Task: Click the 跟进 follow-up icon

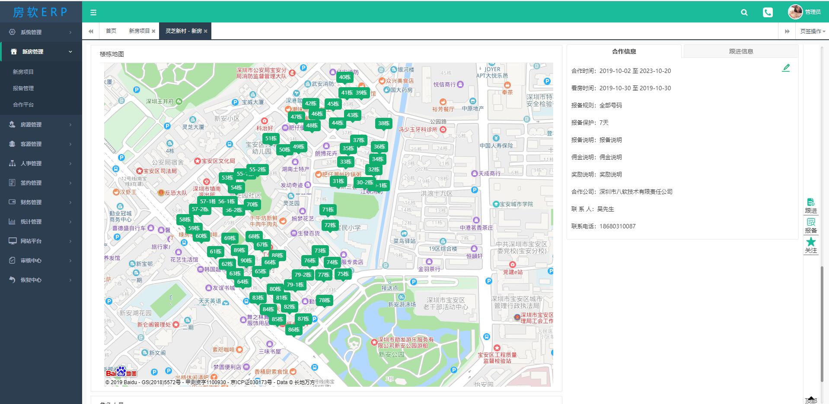Action: pos(811,202)
